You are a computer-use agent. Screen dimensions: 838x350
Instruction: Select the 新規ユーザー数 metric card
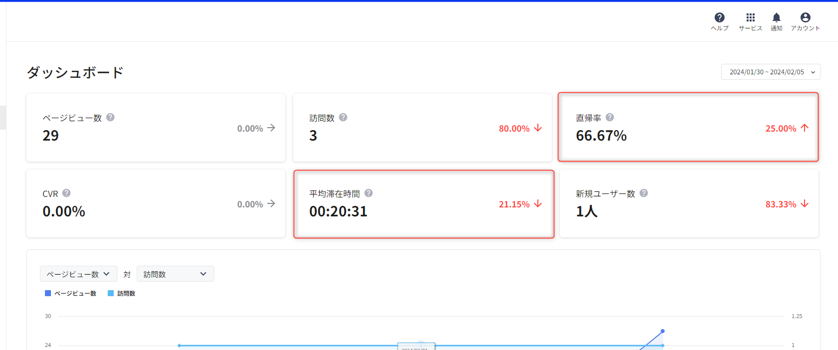point(689,204)
